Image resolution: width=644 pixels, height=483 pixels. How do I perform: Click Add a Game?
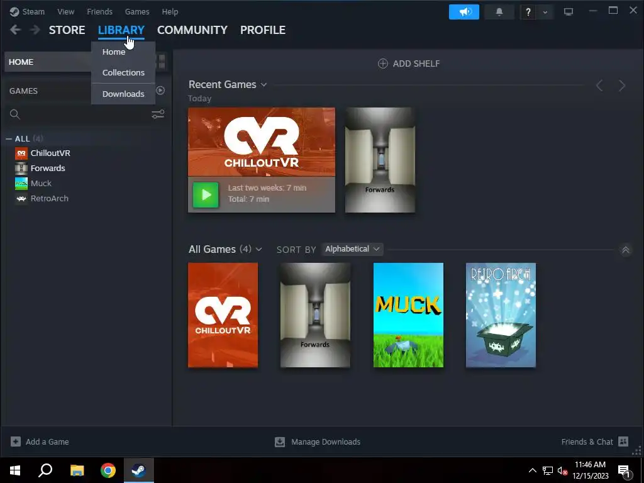40,442
